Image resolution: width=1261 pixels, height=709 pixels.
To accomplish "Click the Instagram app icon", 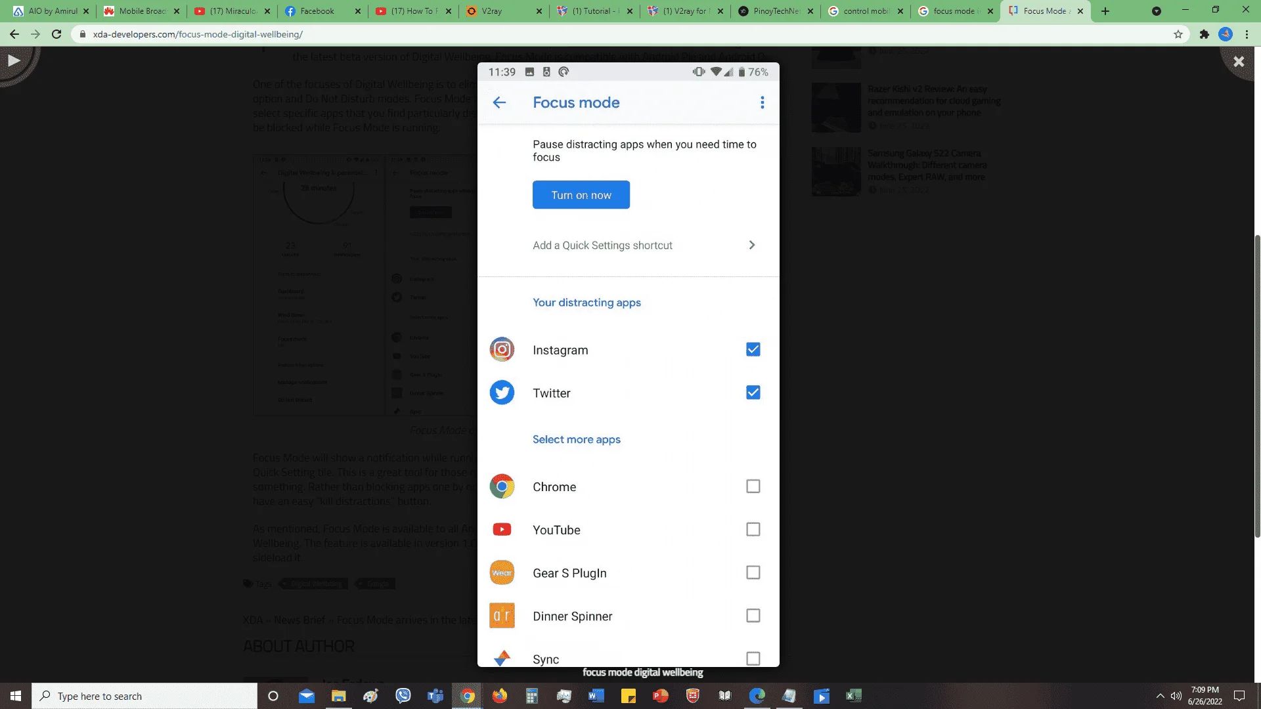I will click(502, 350).
